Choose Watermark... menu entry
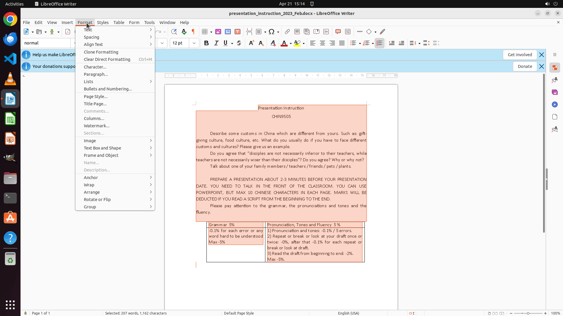This screenshot has height=316, width=563. (x=96, y=126)
